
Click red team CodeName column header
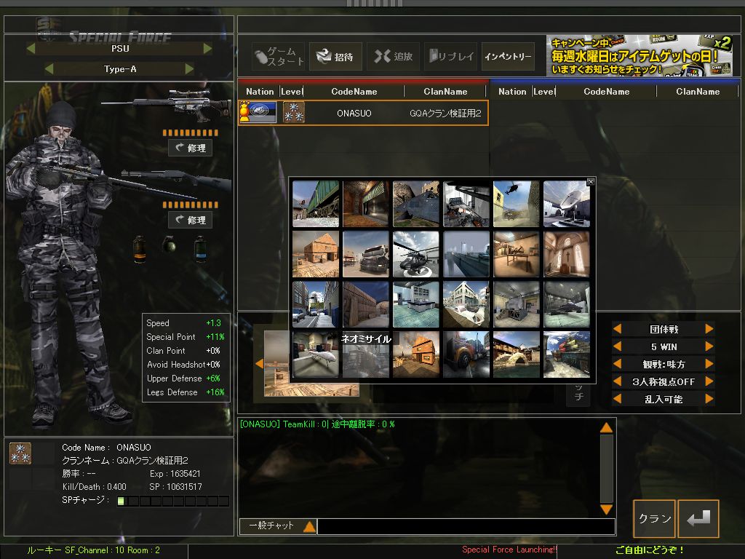pyautogui.click(x=354, y=91)
